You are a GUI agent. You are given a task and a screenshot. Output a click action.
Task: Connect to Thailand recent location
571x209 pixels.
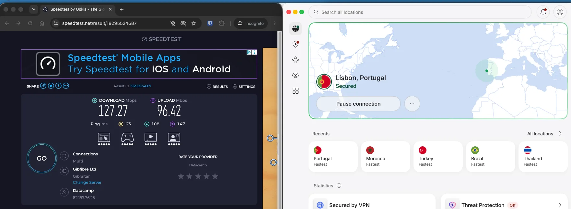tap(543, 157)
